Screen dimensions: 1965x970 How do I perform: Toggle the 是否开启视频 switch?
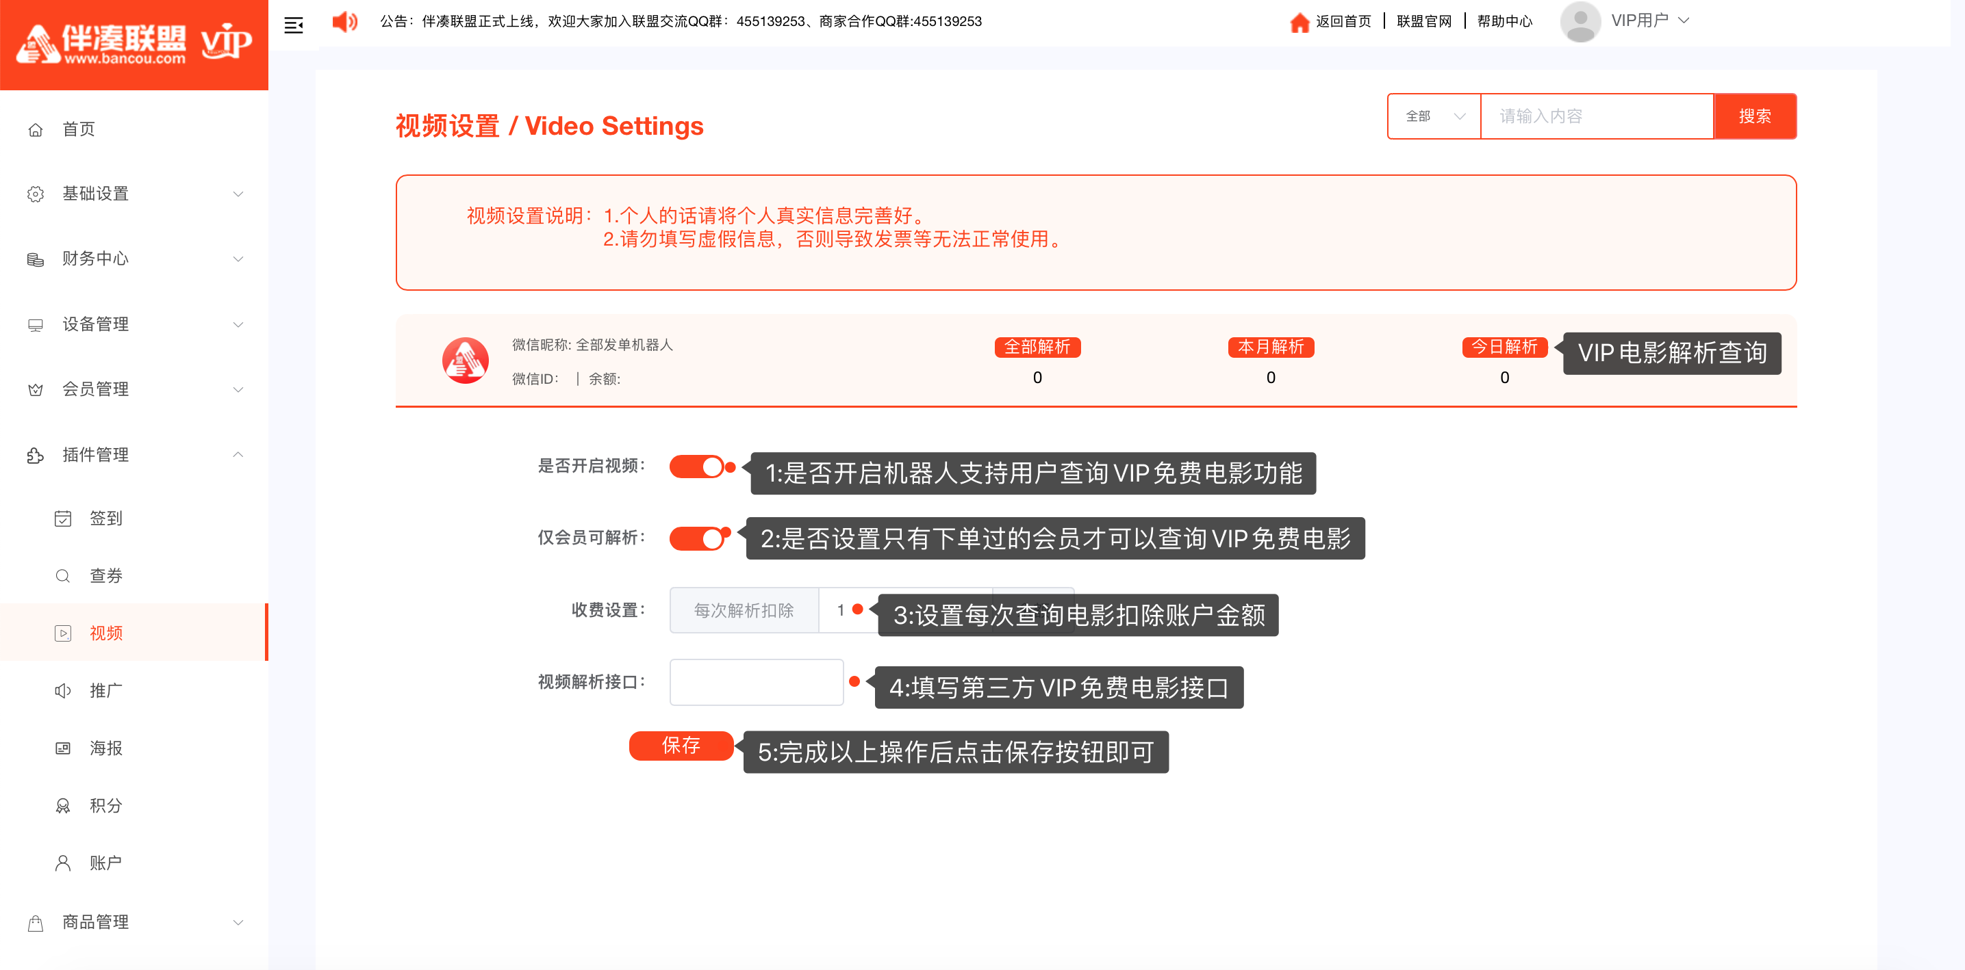pyautogui.click(x=696, y=467)
